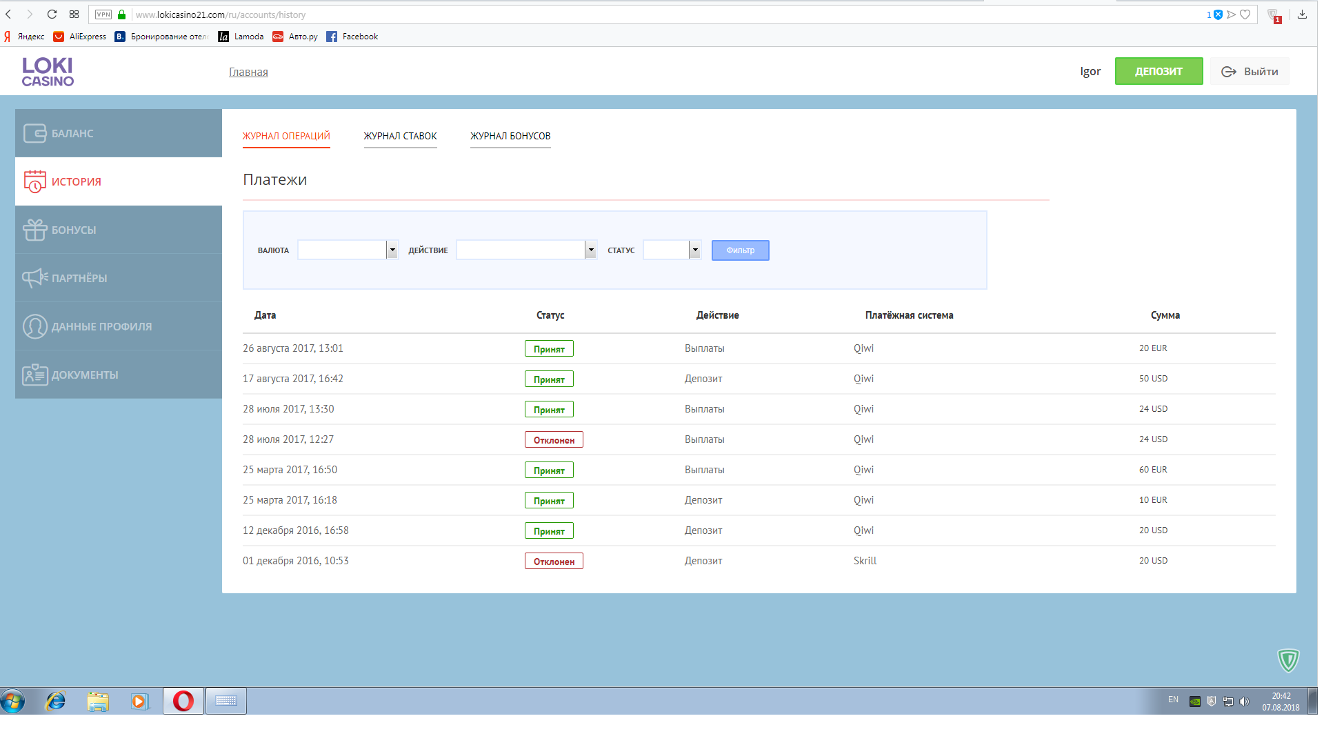Switch to Журнал бонусов tab
The width and height of the screenshot is (1324, 745).
pos(510,136)
